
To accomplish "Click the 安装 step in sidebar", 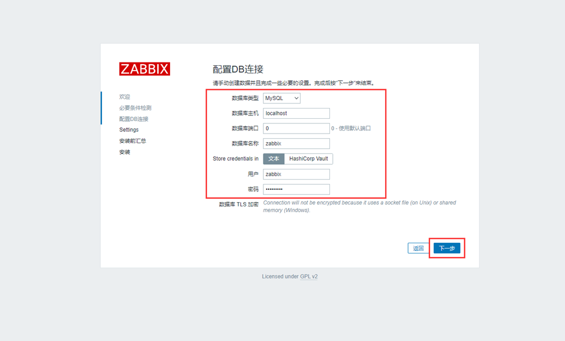I will tap(125, 152).
